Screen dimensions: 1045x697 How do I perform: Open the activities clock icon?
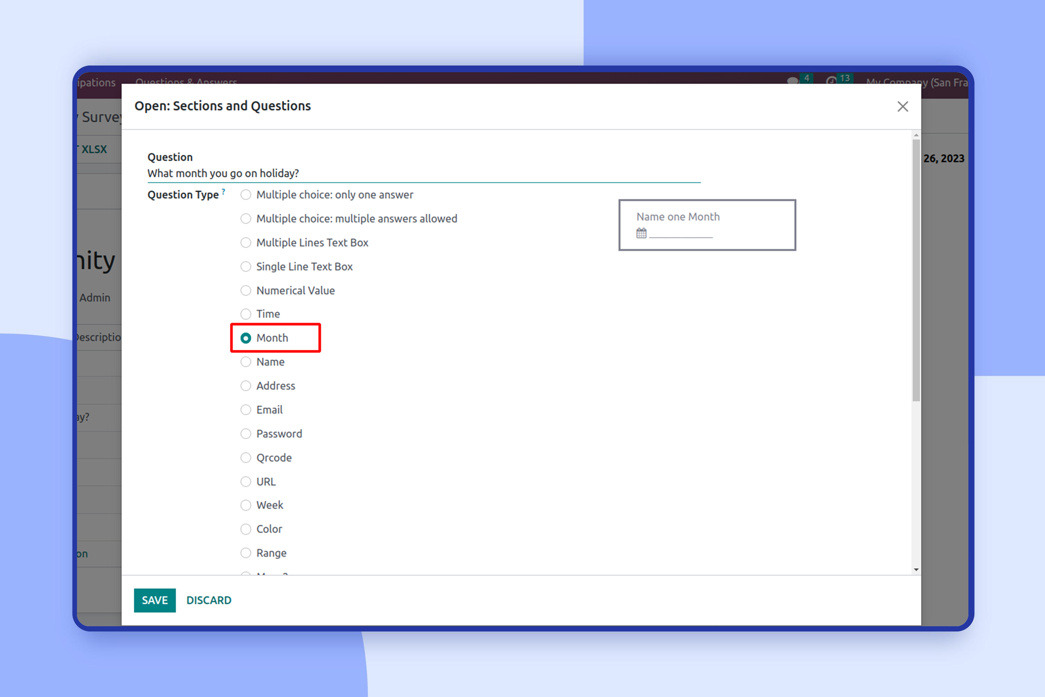(831, 81)
